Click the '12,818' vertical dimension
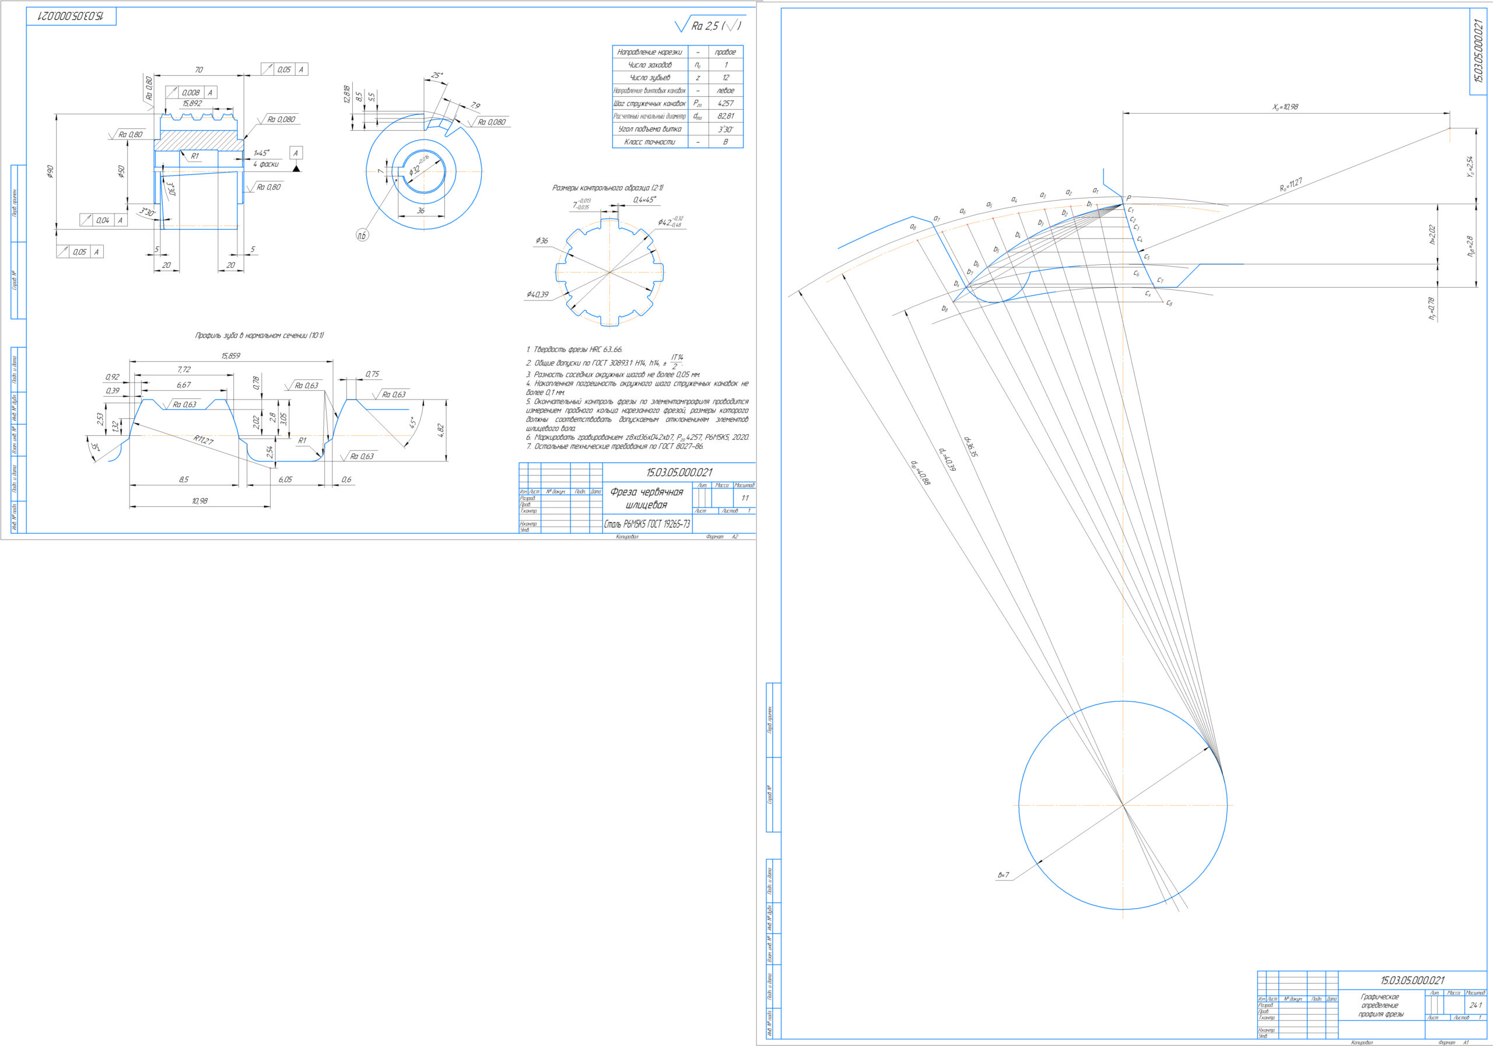 (347, 95)
